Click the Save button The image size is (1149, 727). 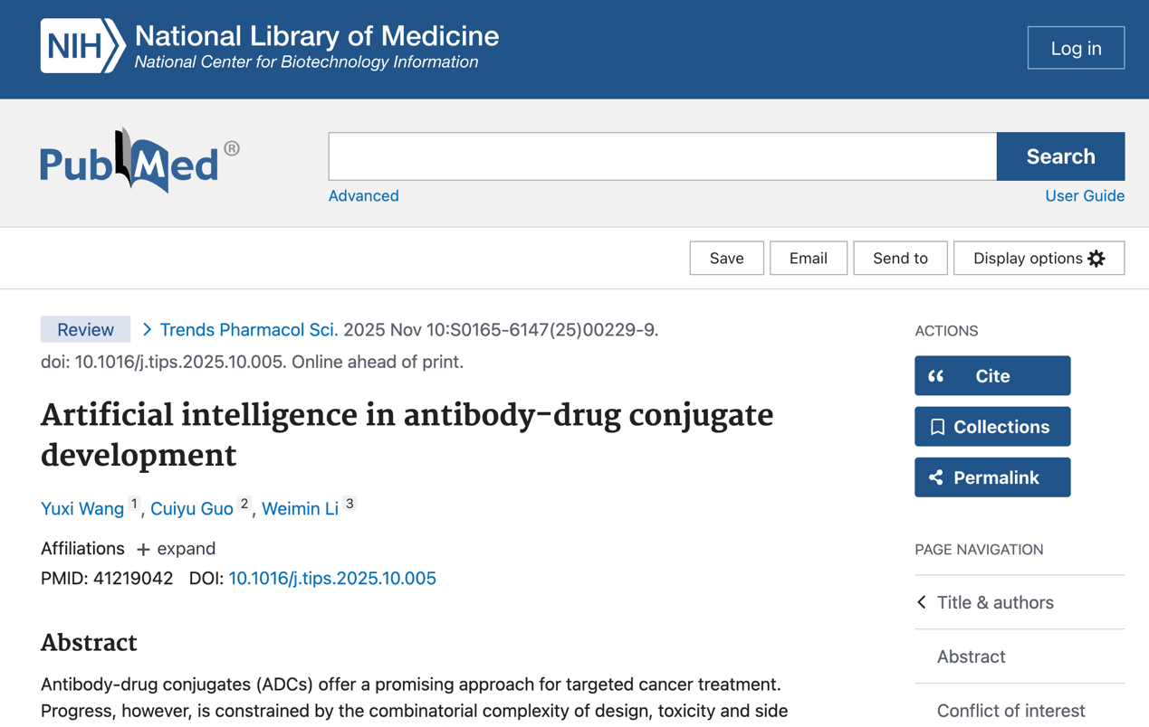[726, 259]
